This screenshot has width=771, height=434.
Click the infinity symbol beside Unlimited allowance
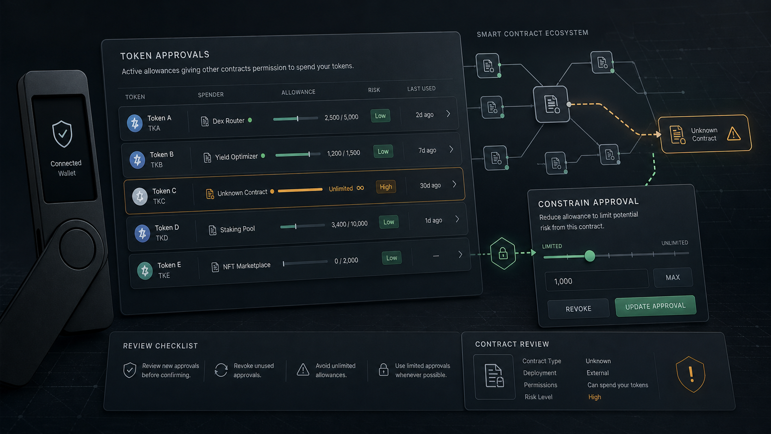pyautogui.click(x=360, y=188)
